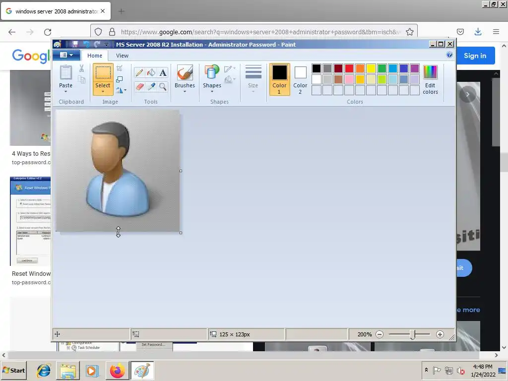Click the Save icon in quick access toolbar
This screenshot has width=508, height=381.
click(x=75, y=44)
